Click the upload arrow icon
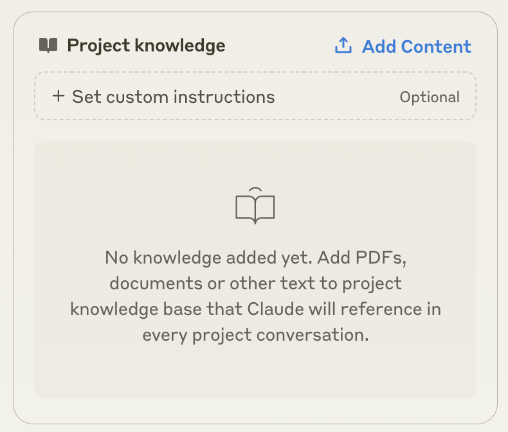 (343, 46)
